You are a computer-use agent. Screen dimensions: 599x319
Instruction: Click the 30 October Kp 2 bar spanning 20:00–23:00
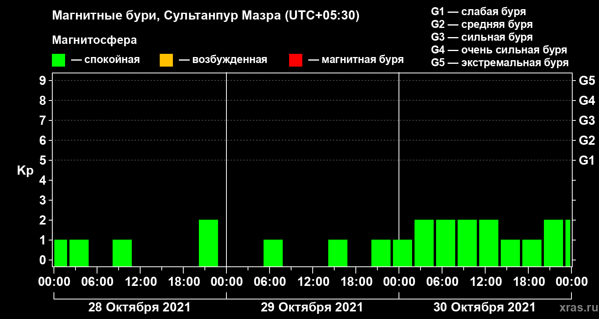click(553, 243)
